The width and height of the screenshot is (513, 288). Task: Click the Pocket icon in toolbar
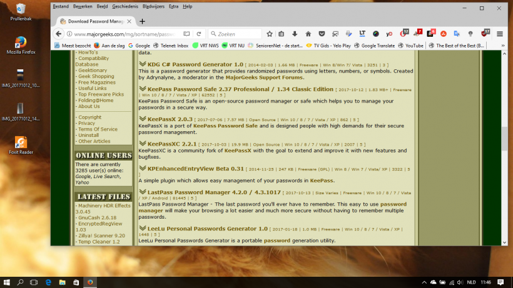[322, 34]
